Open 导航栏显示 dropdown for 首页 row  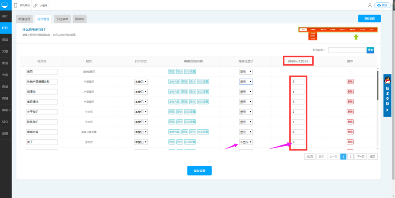tap(246, 71)
